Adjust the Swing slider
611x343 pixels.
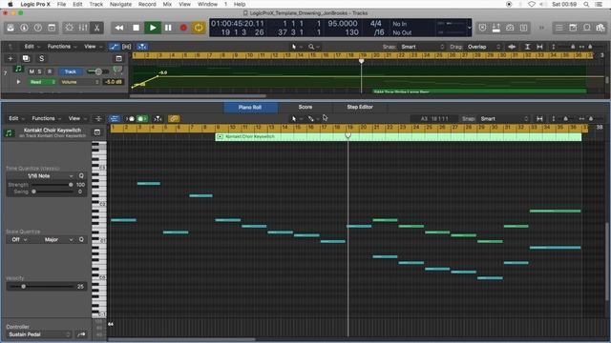coord(52,192)
